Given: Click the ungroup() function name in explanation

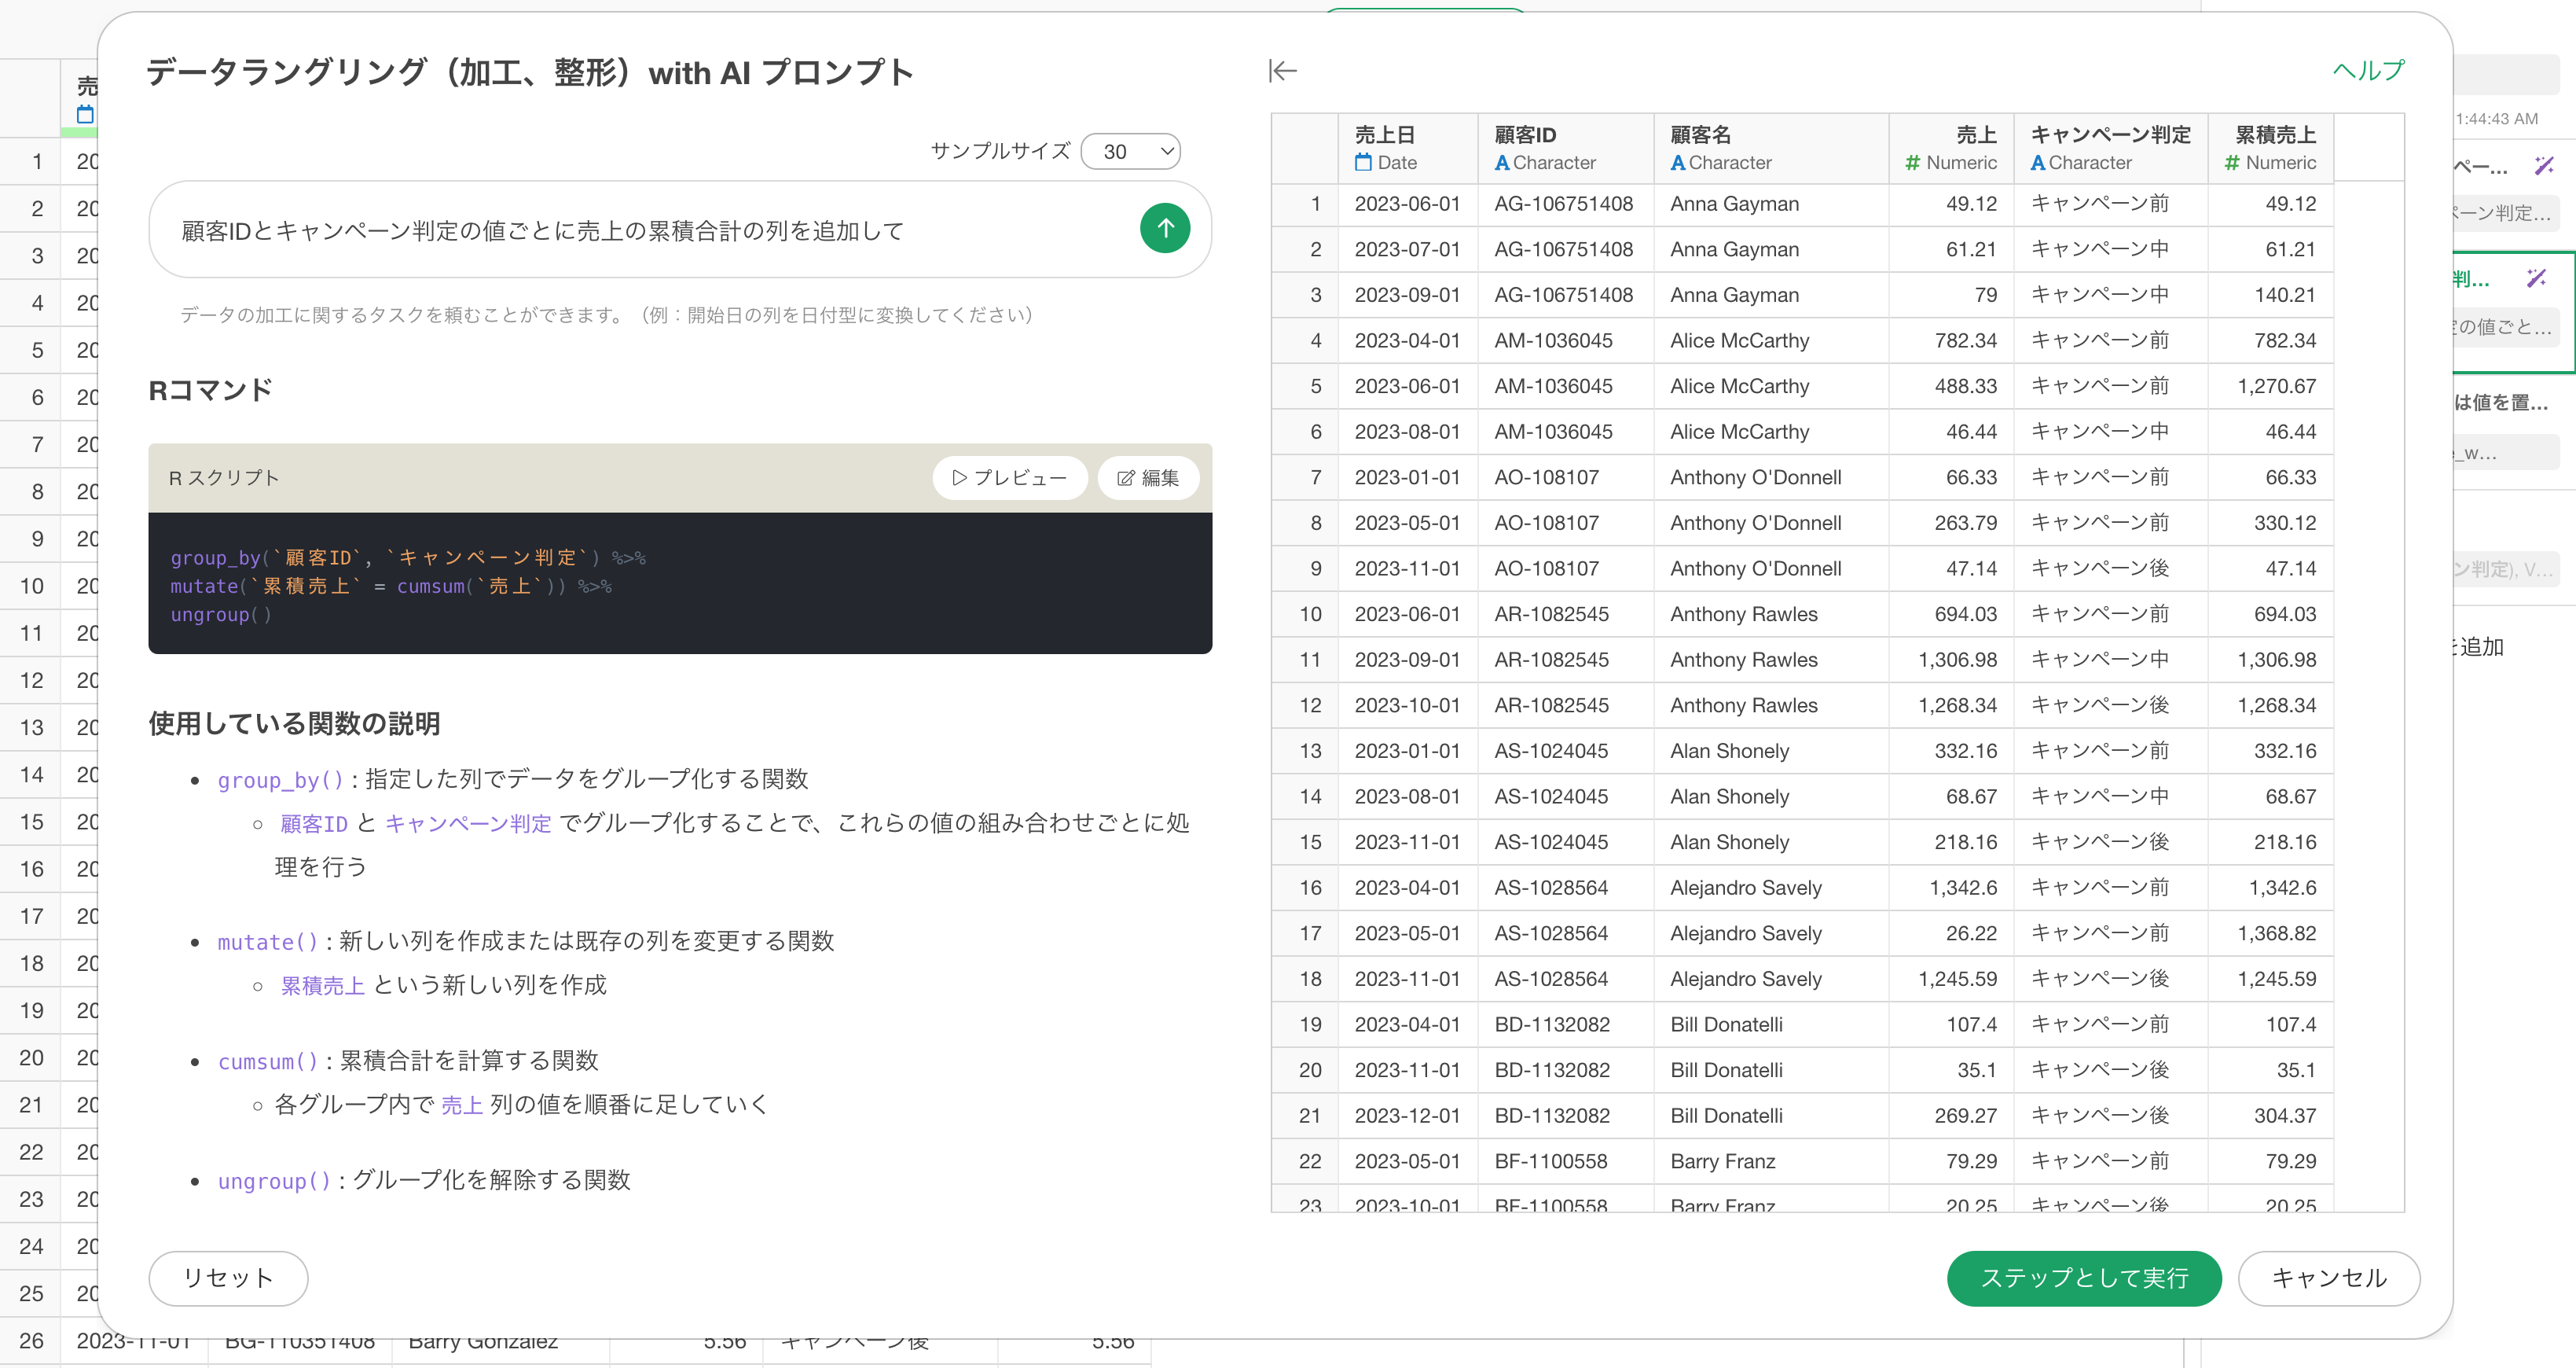Looking at the screenshot, I should pyautogui.click(x=274, y=1182).
